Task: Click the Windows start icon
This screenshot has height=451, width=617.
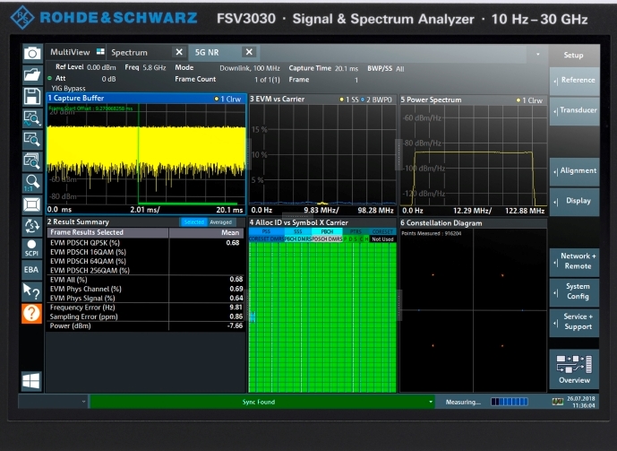Action: click(32, 381)
